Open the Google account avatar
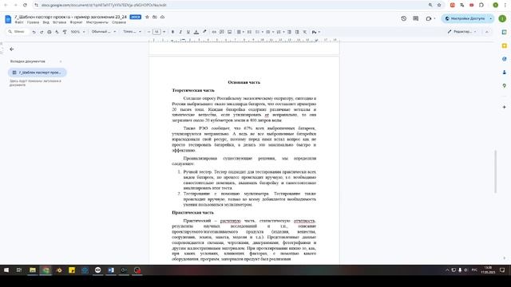Image resolution: width=511 pixels, height=287 pixels. (502, 18)
